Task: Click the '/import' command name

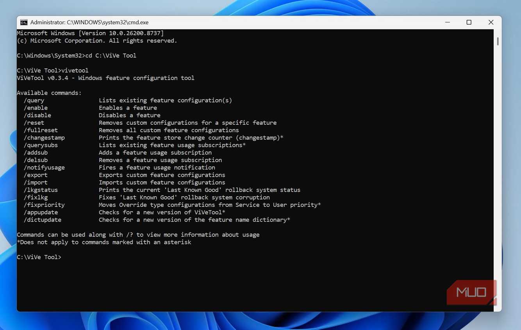Action: pos(36,182)
